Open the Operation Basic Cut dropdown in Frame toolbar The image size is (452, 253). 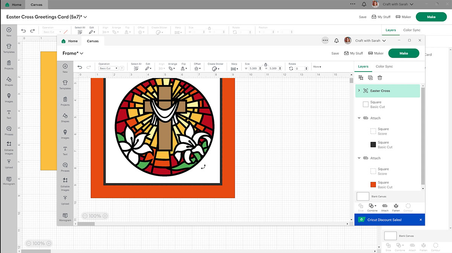click(x=108, y=68)
